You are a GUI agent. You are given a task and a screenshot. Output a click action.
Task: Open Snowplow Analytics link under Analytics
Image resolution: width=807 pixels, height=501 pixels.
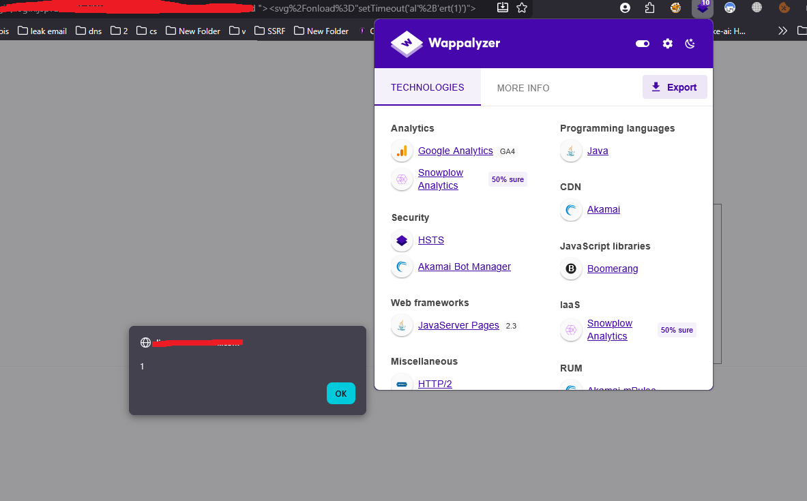click(x=441, y=179)
